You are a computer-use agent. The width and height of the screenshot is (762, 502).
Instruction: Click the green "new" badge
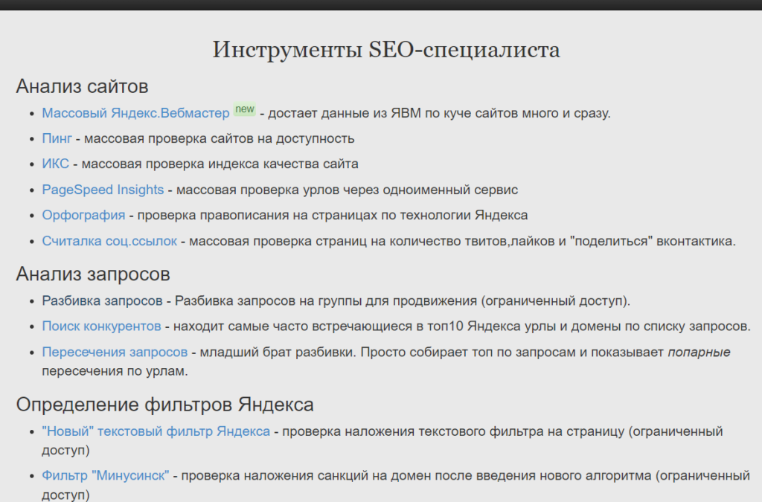(245, 109)
